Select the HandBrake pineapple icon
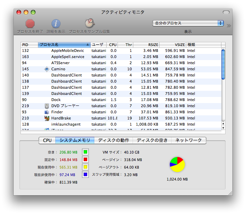Viewport: 246px width, 214px height. (46, 118)
